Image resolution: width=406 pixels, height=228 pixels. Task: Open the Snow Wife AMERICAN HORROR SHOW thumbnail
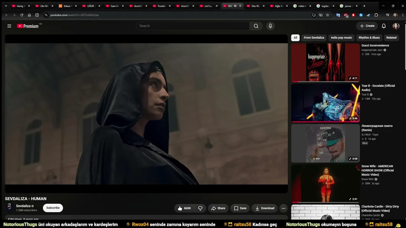(x=325, y=183)
